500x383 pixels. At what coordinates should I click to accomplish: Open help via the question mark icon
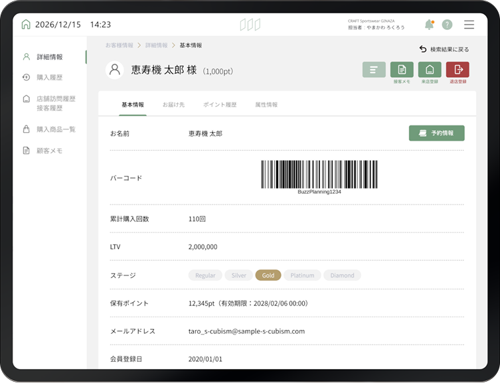tap(447, 25)
